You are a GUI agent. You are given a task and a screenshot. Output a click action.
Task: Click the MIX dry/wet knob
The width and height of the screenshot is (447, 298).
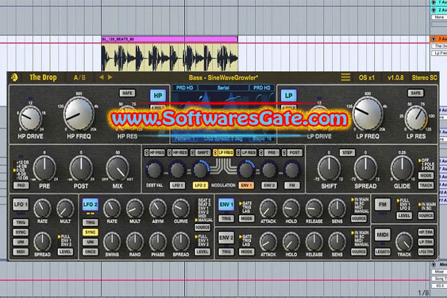117,168
